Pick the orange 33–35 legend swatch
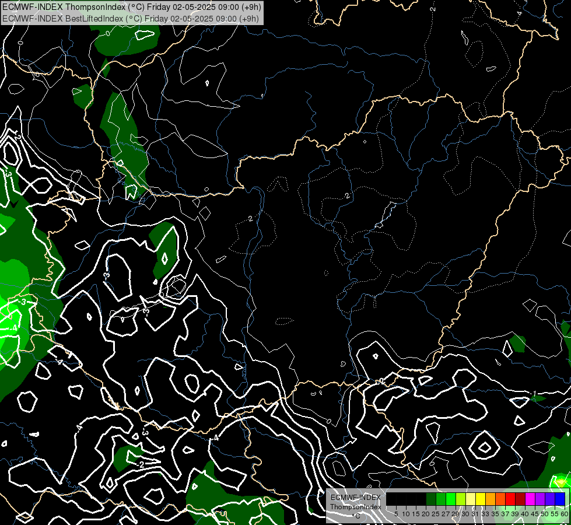This screenshot has width=571, height=525. coord(491,499)
